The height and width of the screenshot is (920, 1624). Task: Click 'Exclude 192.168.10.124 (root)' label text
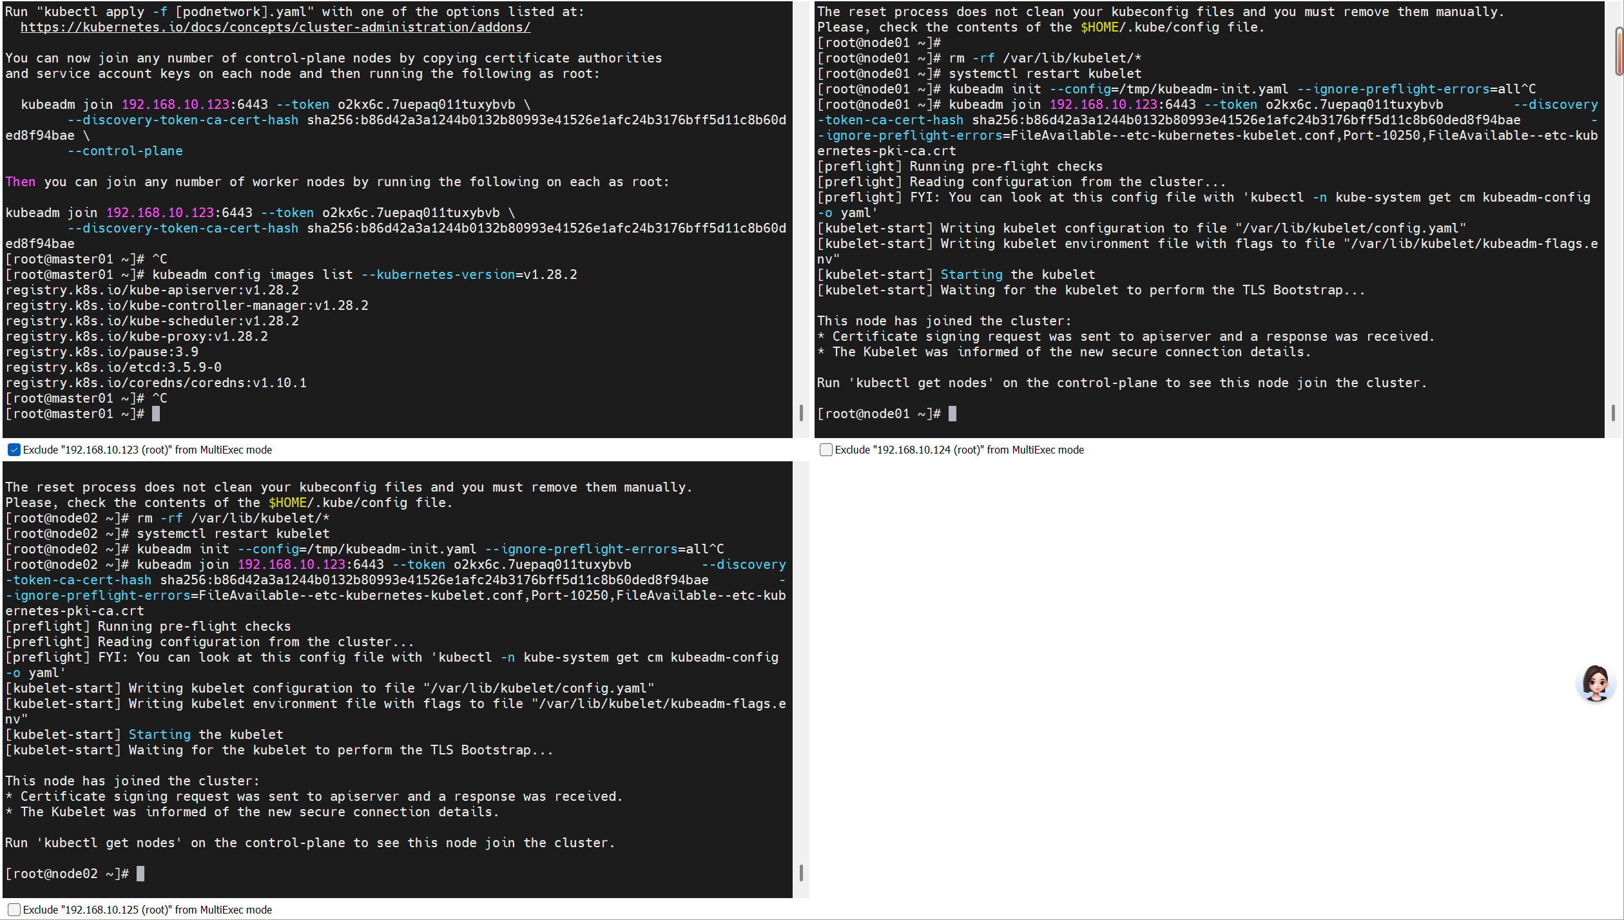(x=959, y=450)
